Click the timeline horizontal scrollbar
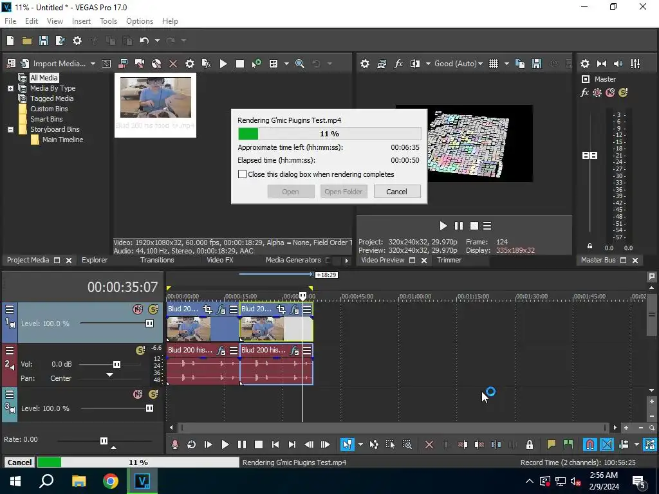 393,428
